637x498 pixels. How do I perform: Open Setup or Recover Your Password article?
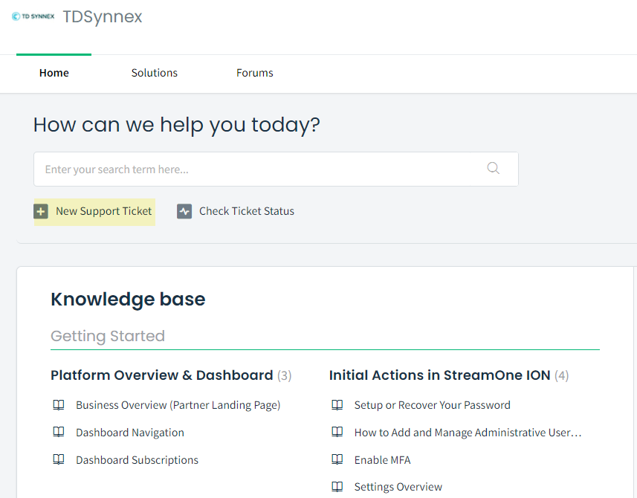(x=433, y=405)
